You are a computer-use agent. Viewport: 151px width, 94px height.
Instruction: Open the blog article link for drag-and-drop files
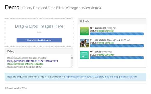click(101, 77)
